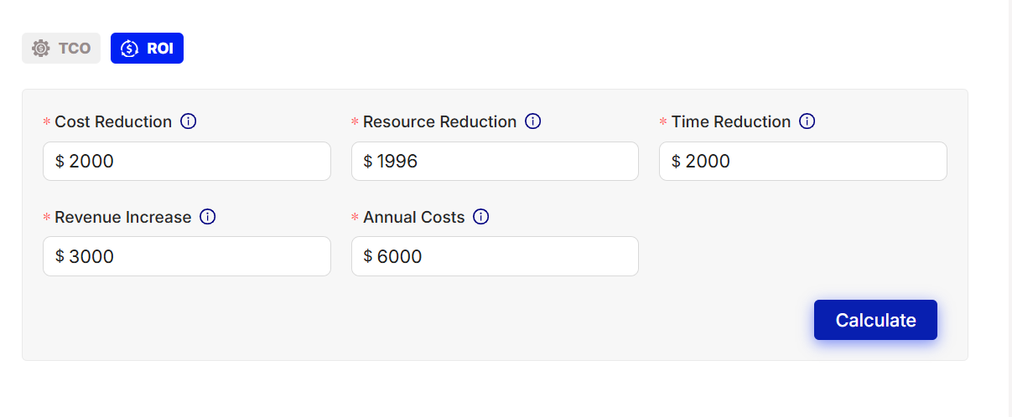Show info tooltip for Cost Reduction

click(189, 121)
